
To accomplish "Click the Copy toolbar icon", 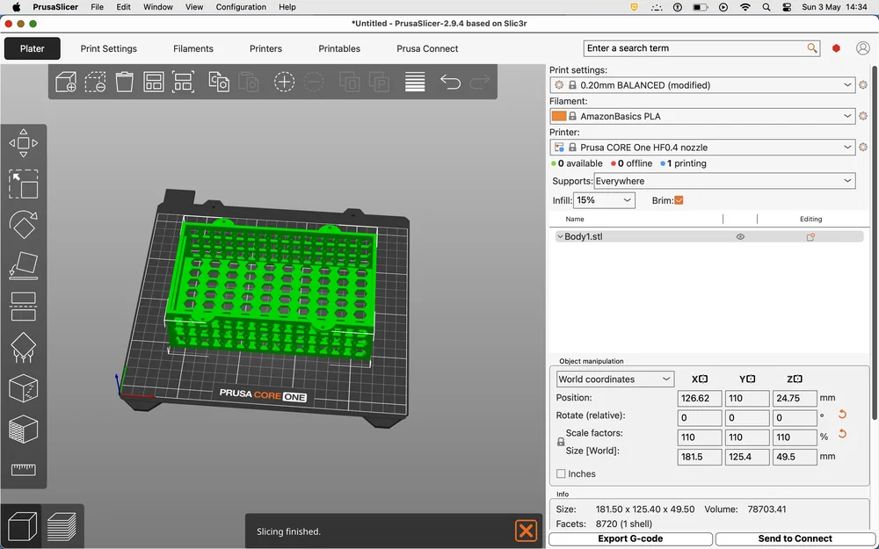I will tap(219, 82).
